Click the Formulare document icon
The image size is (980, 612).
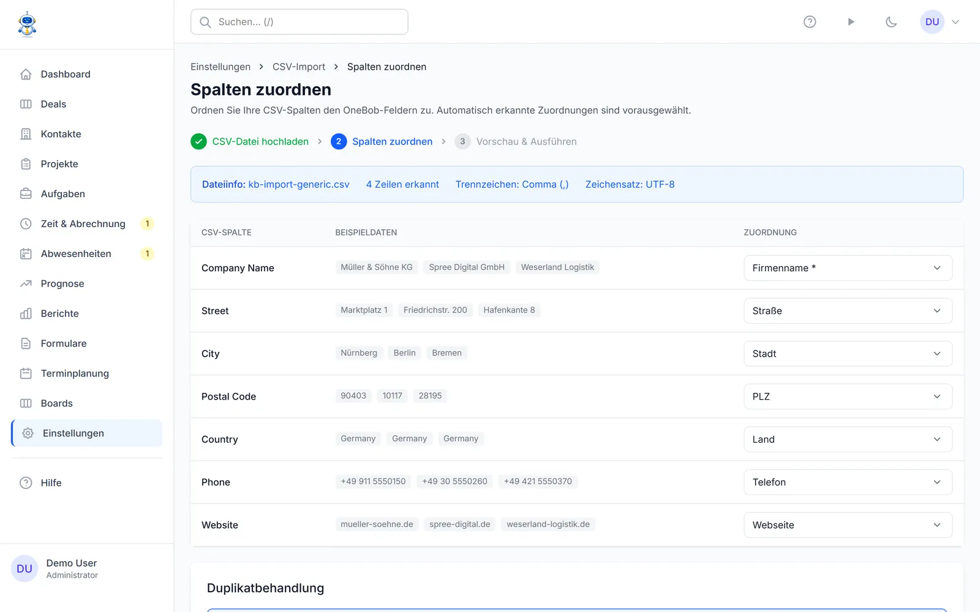tap(26, 344)
